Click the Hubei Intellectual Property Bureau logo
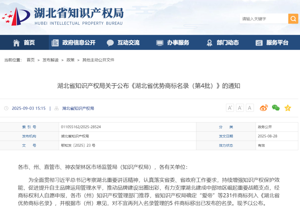The image size is (300, 210). 62,16
